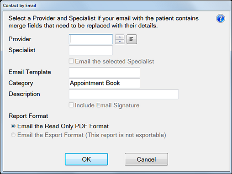The width and height of the screenshot is (232, 174).
Task: Enable Email the selected Specialist checkbox
Action: (71, 61)
